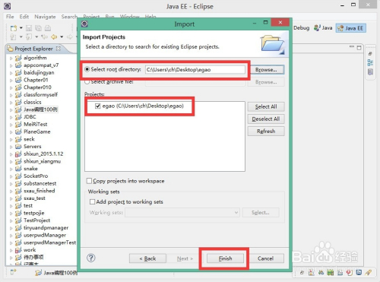This screenshot has height=282, width=380.
Task: Open the Search menu
Action: click(x=69, y=17)
